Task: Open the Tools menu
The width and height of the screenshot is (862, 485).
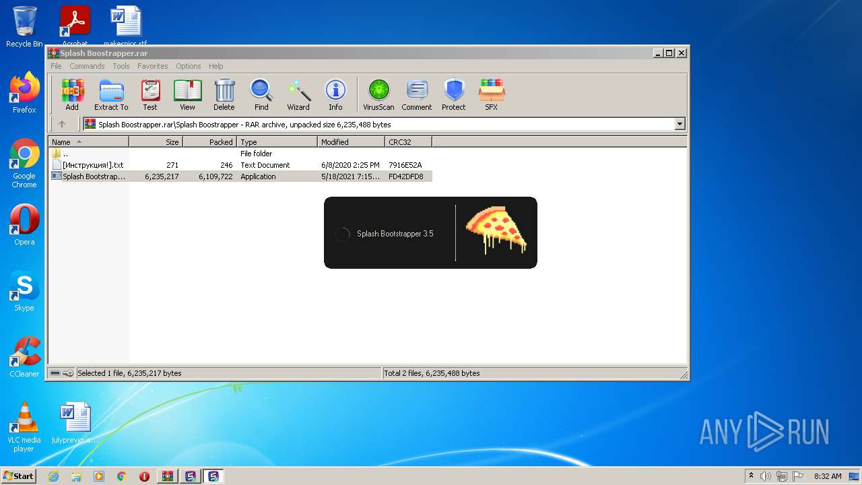Action: (x=121, y=66)
